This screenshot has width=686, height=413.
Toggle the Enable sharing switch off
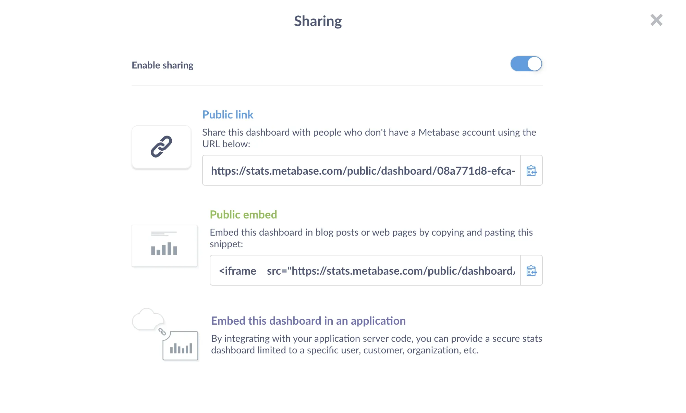pyautogui.click(x=526, y=64)
